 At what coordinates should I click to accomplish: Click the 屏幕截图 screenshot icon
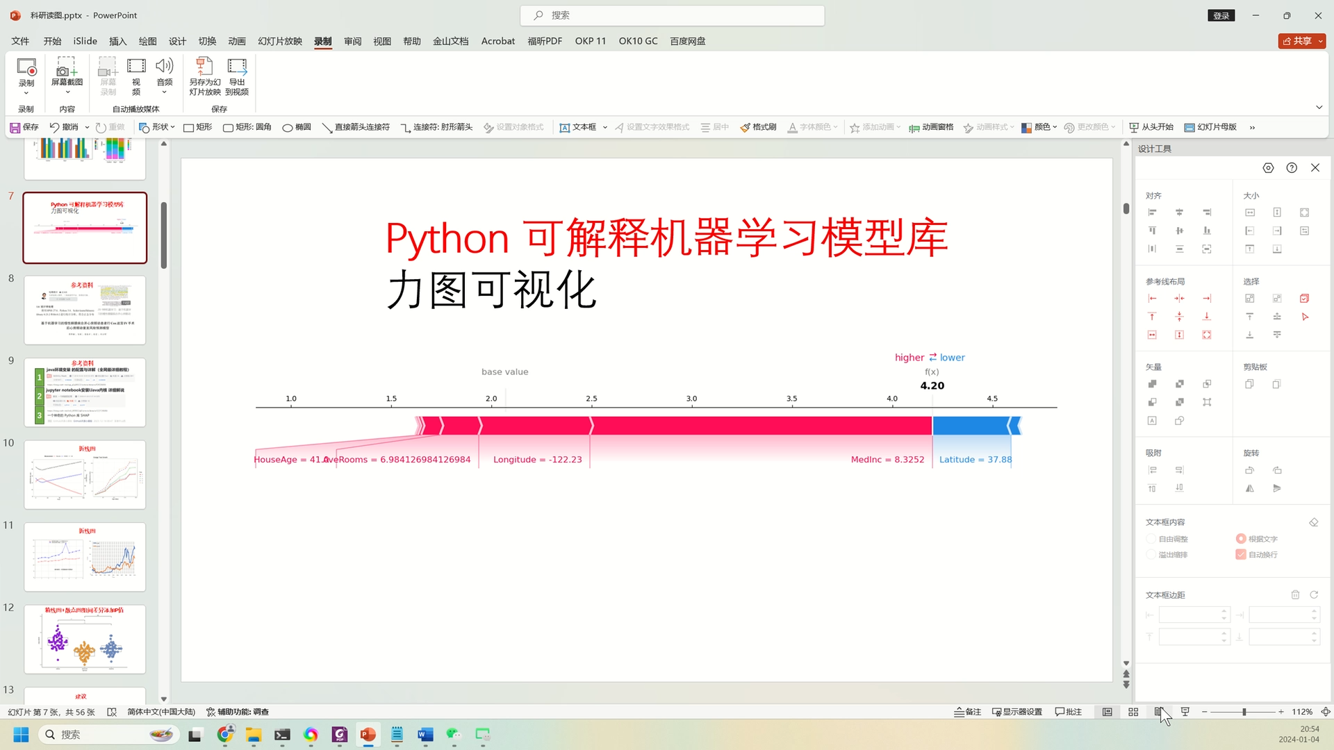[67, 68]
